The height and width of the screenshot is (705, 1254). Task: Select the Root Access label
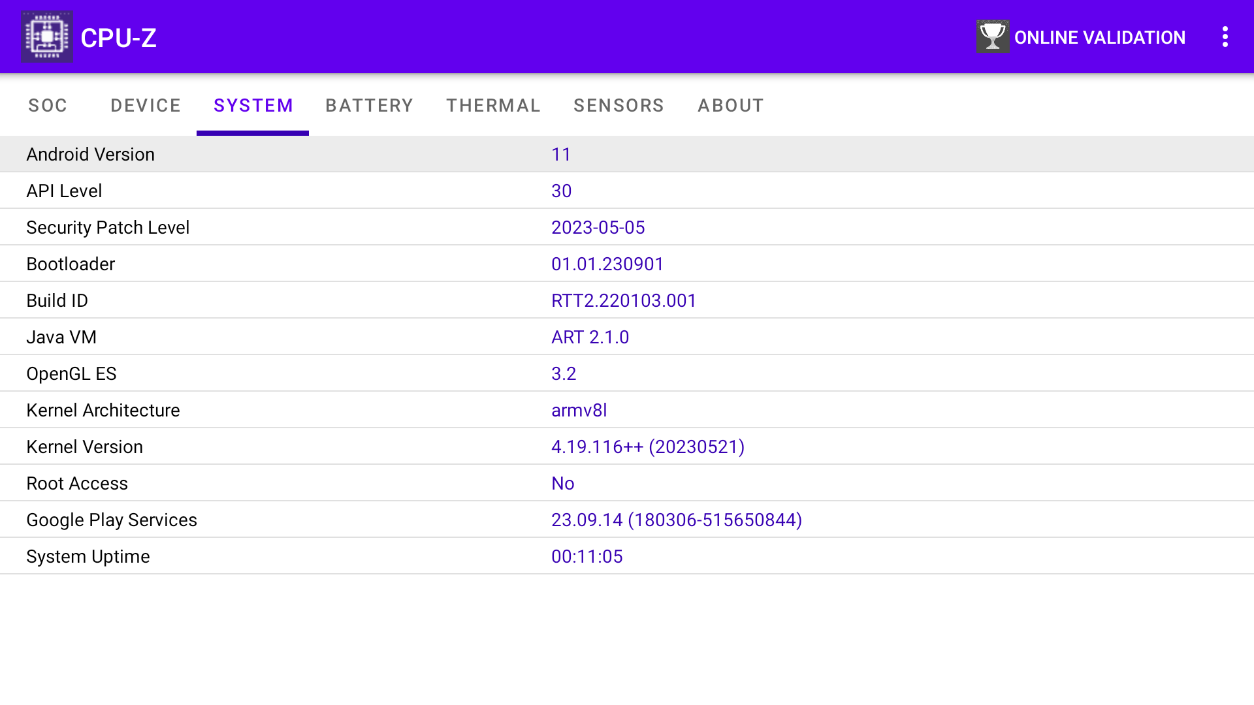click(x=77, y=483)
